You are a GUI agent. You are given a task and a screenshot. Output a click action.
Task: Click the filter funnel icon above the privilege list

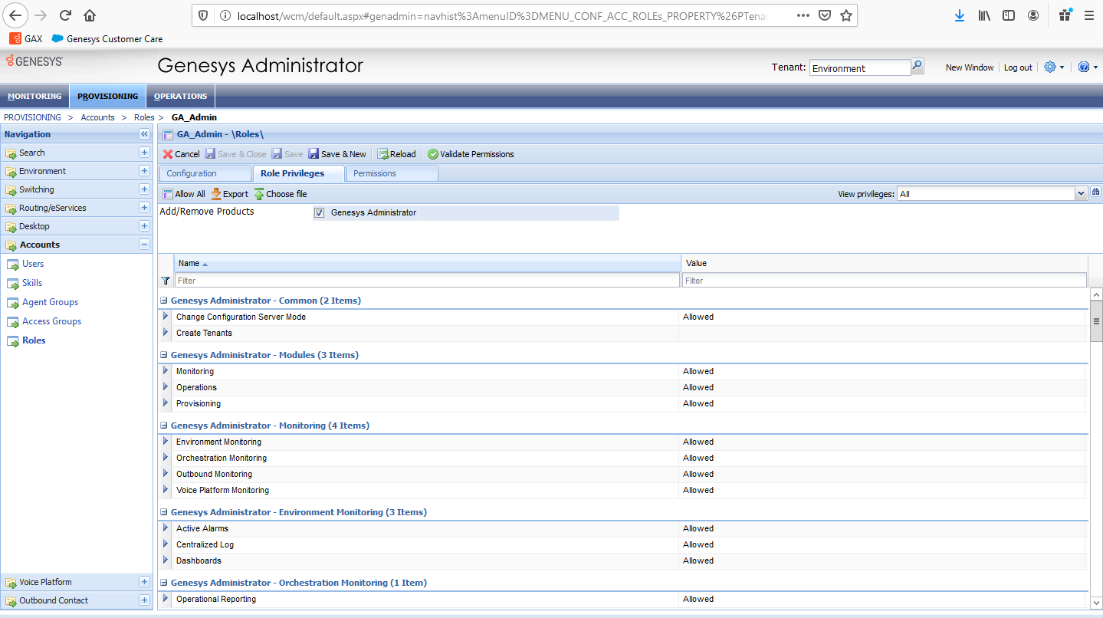pyautogui.click(x=165, y=280)
